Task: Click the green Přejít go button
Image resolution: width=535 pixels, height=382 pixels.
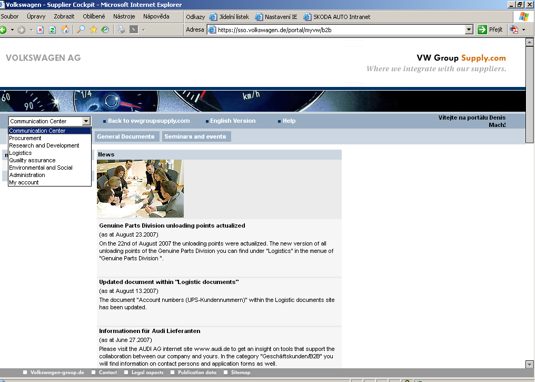Action: tap(490, 30)
